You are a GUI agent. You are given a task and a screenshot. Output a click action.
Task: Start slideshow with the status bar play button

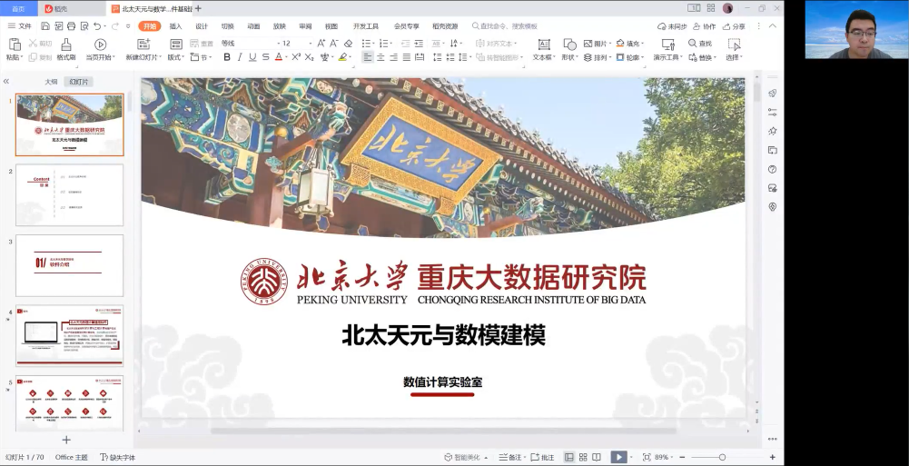[x=618, y=457]
